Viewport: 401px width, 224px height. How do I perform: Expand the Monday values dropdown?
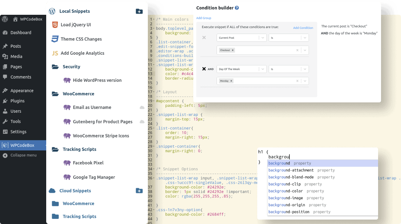[x=305, y=81]
